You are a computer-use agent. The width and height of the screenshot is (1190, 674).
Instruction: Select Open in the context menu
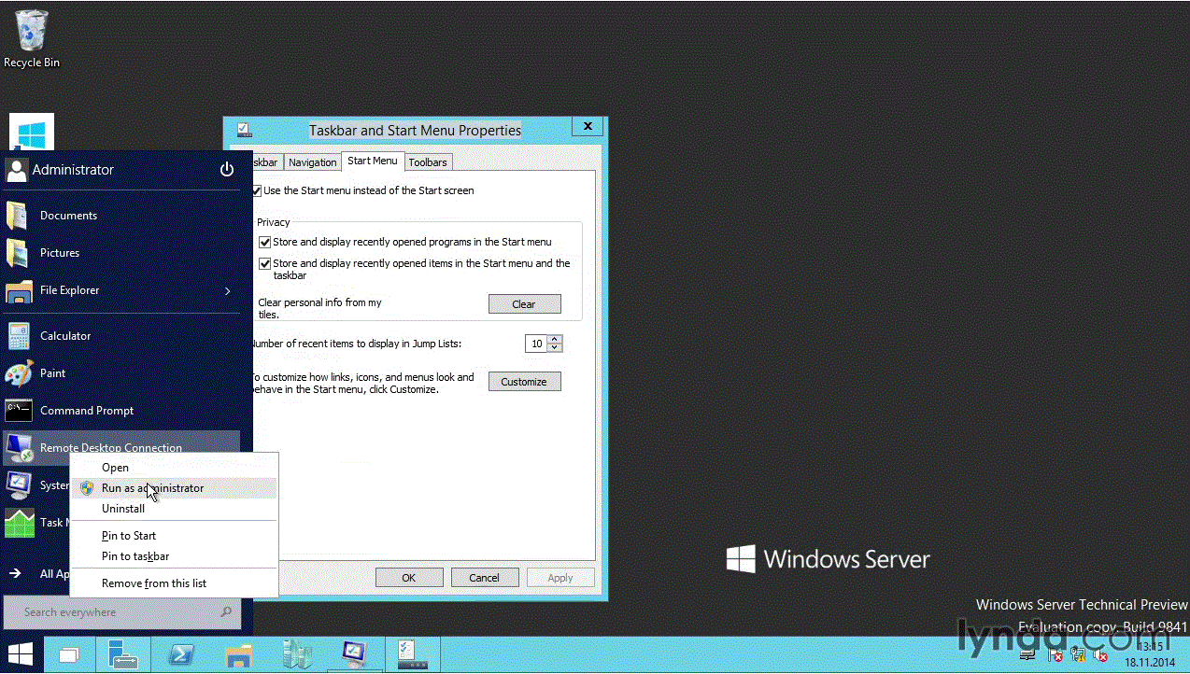pyautogui.click(x=175, y=468)
